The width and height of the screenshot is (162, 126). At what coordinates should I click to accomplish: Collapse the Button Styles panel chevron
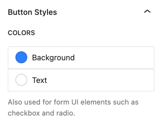(x=147, y=11)
